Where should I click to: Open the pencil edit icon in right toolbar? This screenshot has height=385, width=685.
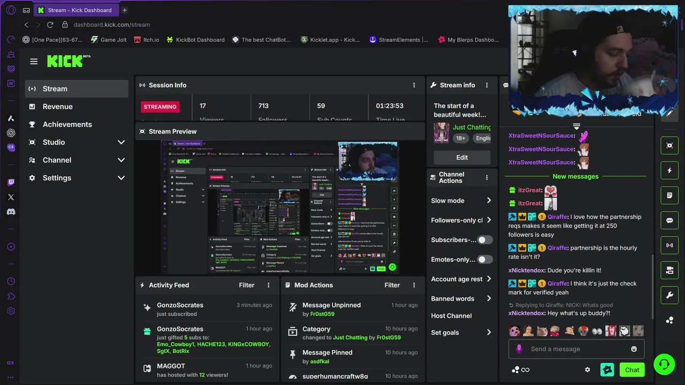point(669,113)
